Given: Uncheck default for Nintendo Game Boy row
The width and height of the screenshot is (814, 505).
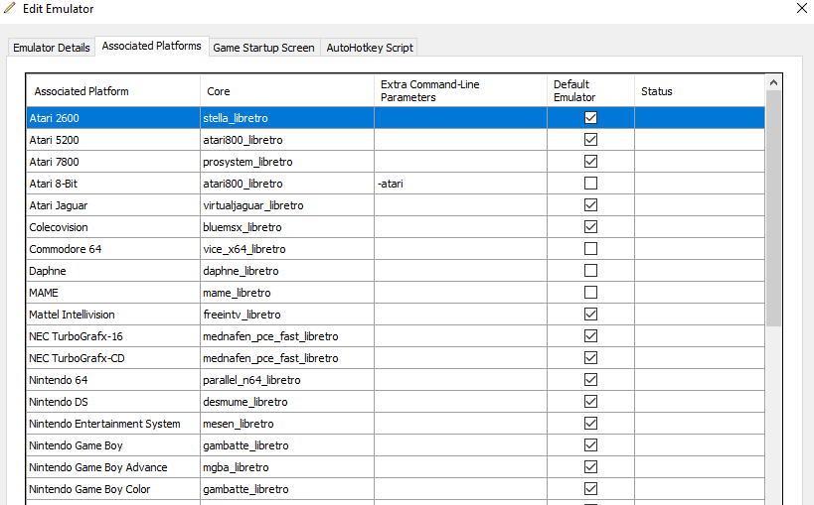Looking at the screenshot, I should 590,444.
